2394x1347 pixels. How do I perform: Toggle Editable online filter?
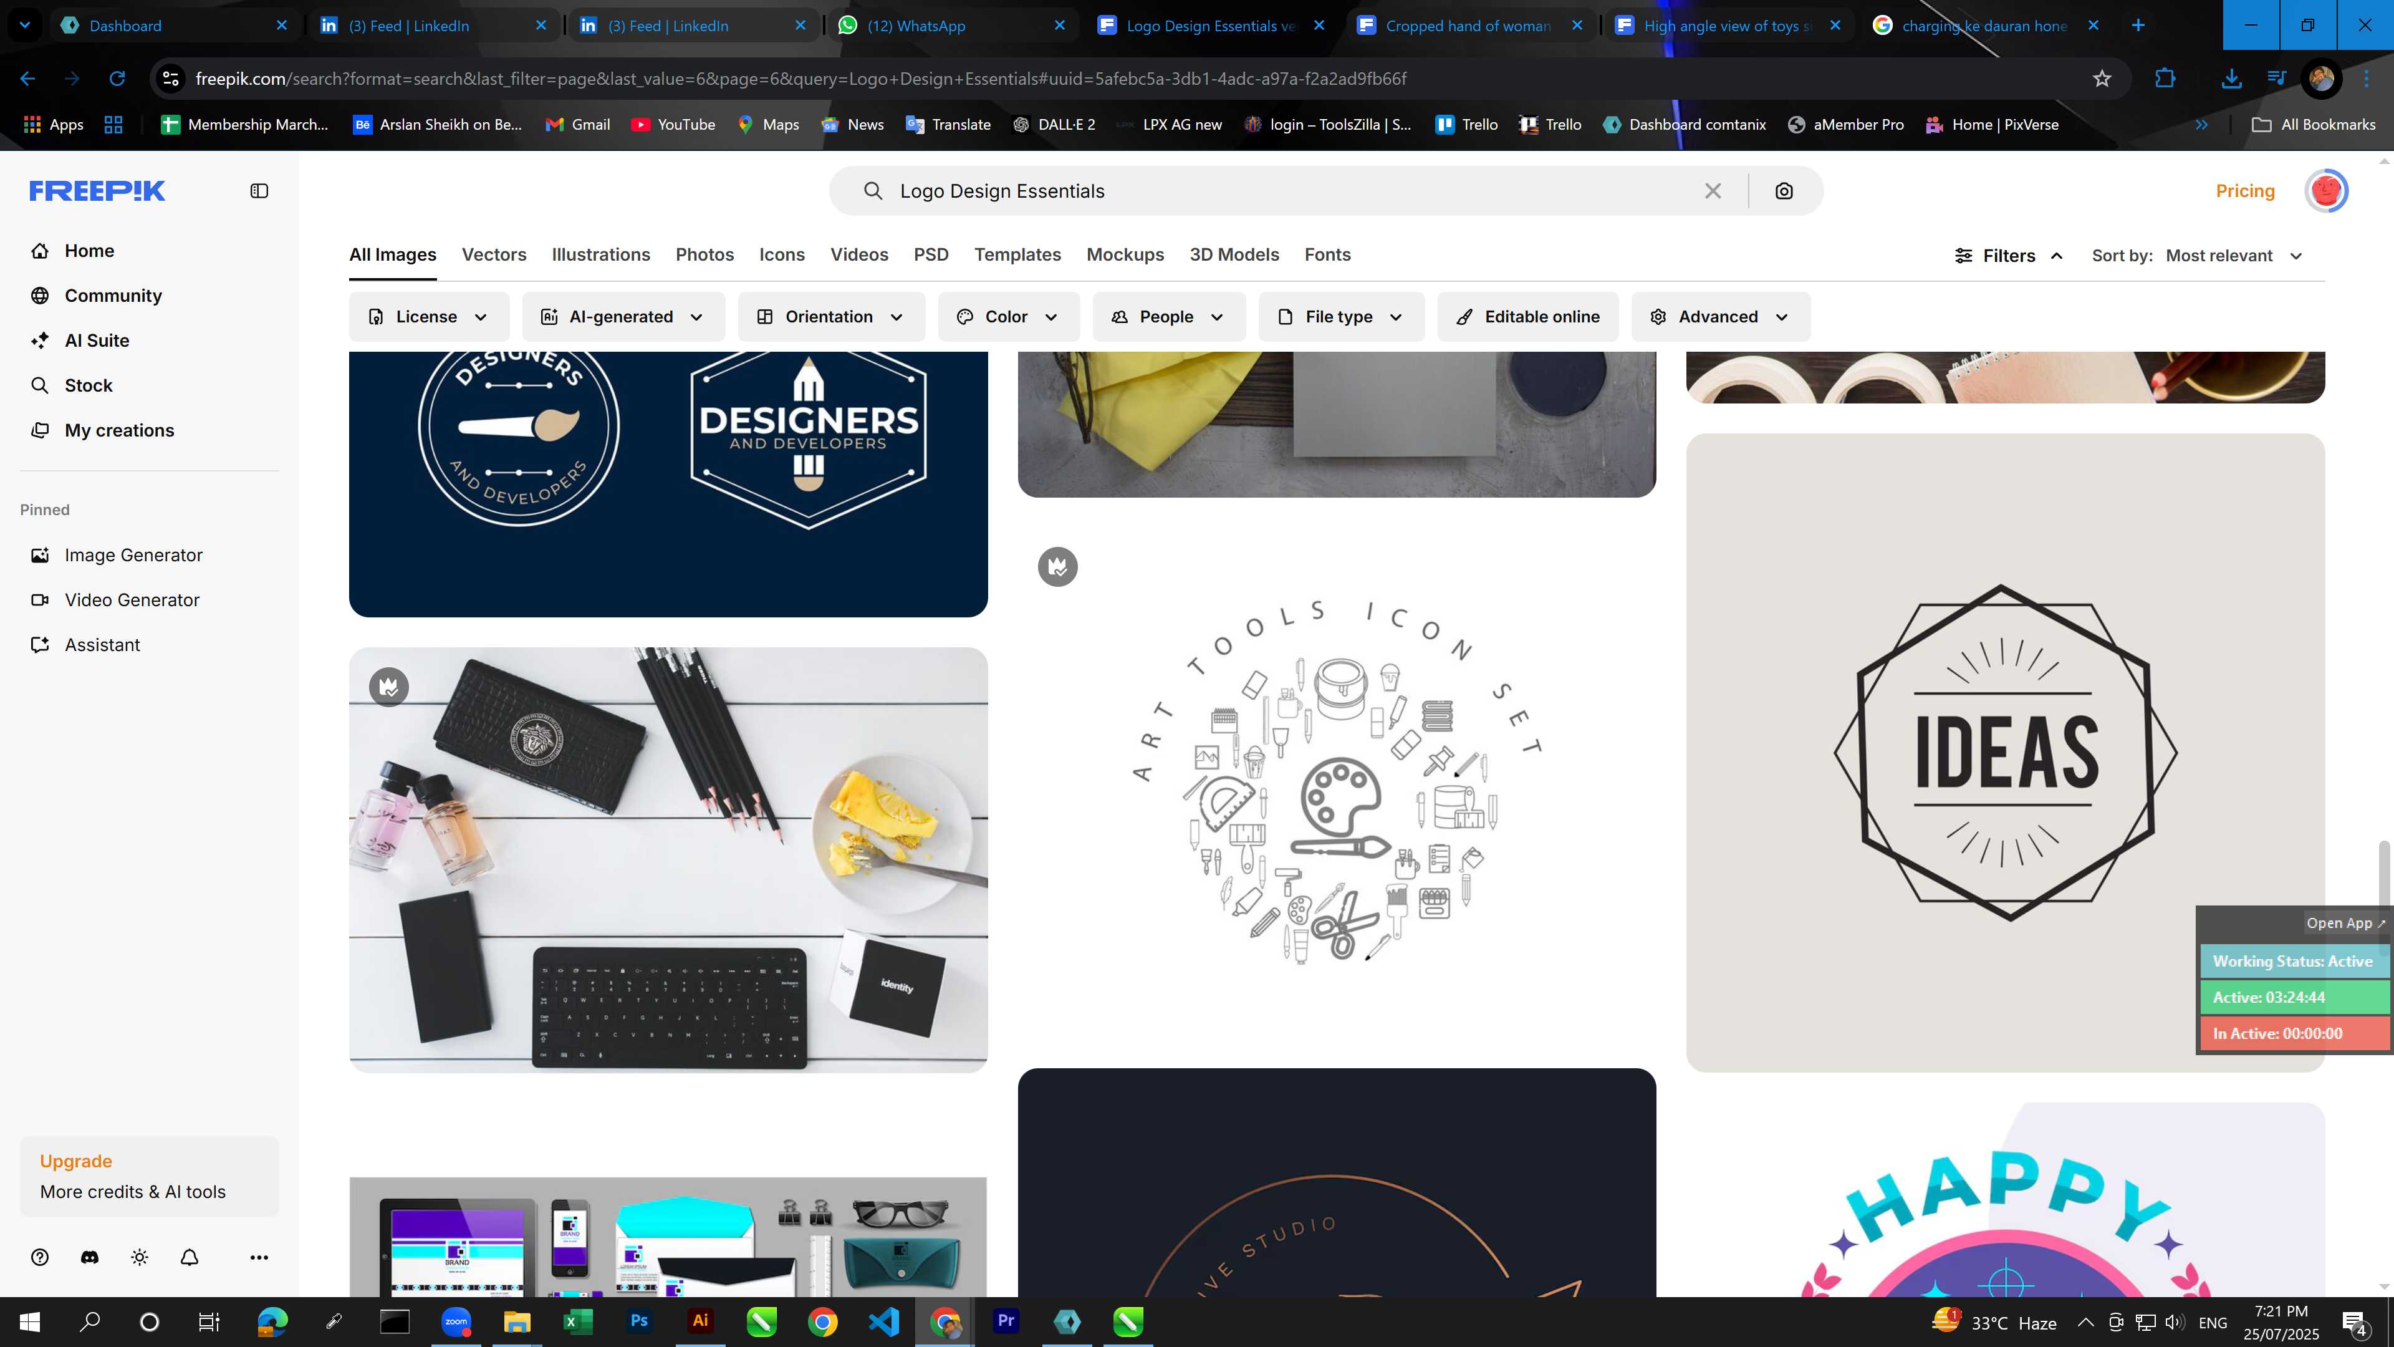click(x=1527, y=317)
